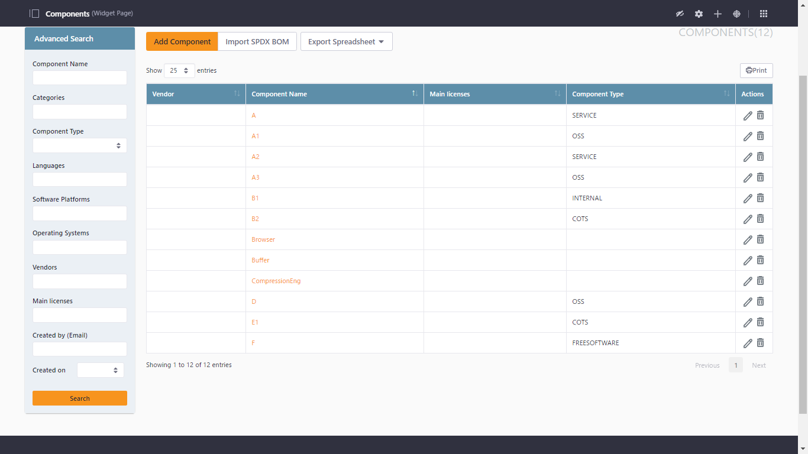
Task: Open the Browser component link
Action: [263, 239]
